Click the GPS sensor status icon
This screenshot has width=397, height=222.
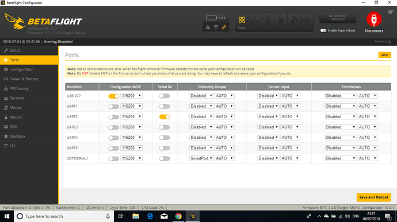[x=293, y=22]
